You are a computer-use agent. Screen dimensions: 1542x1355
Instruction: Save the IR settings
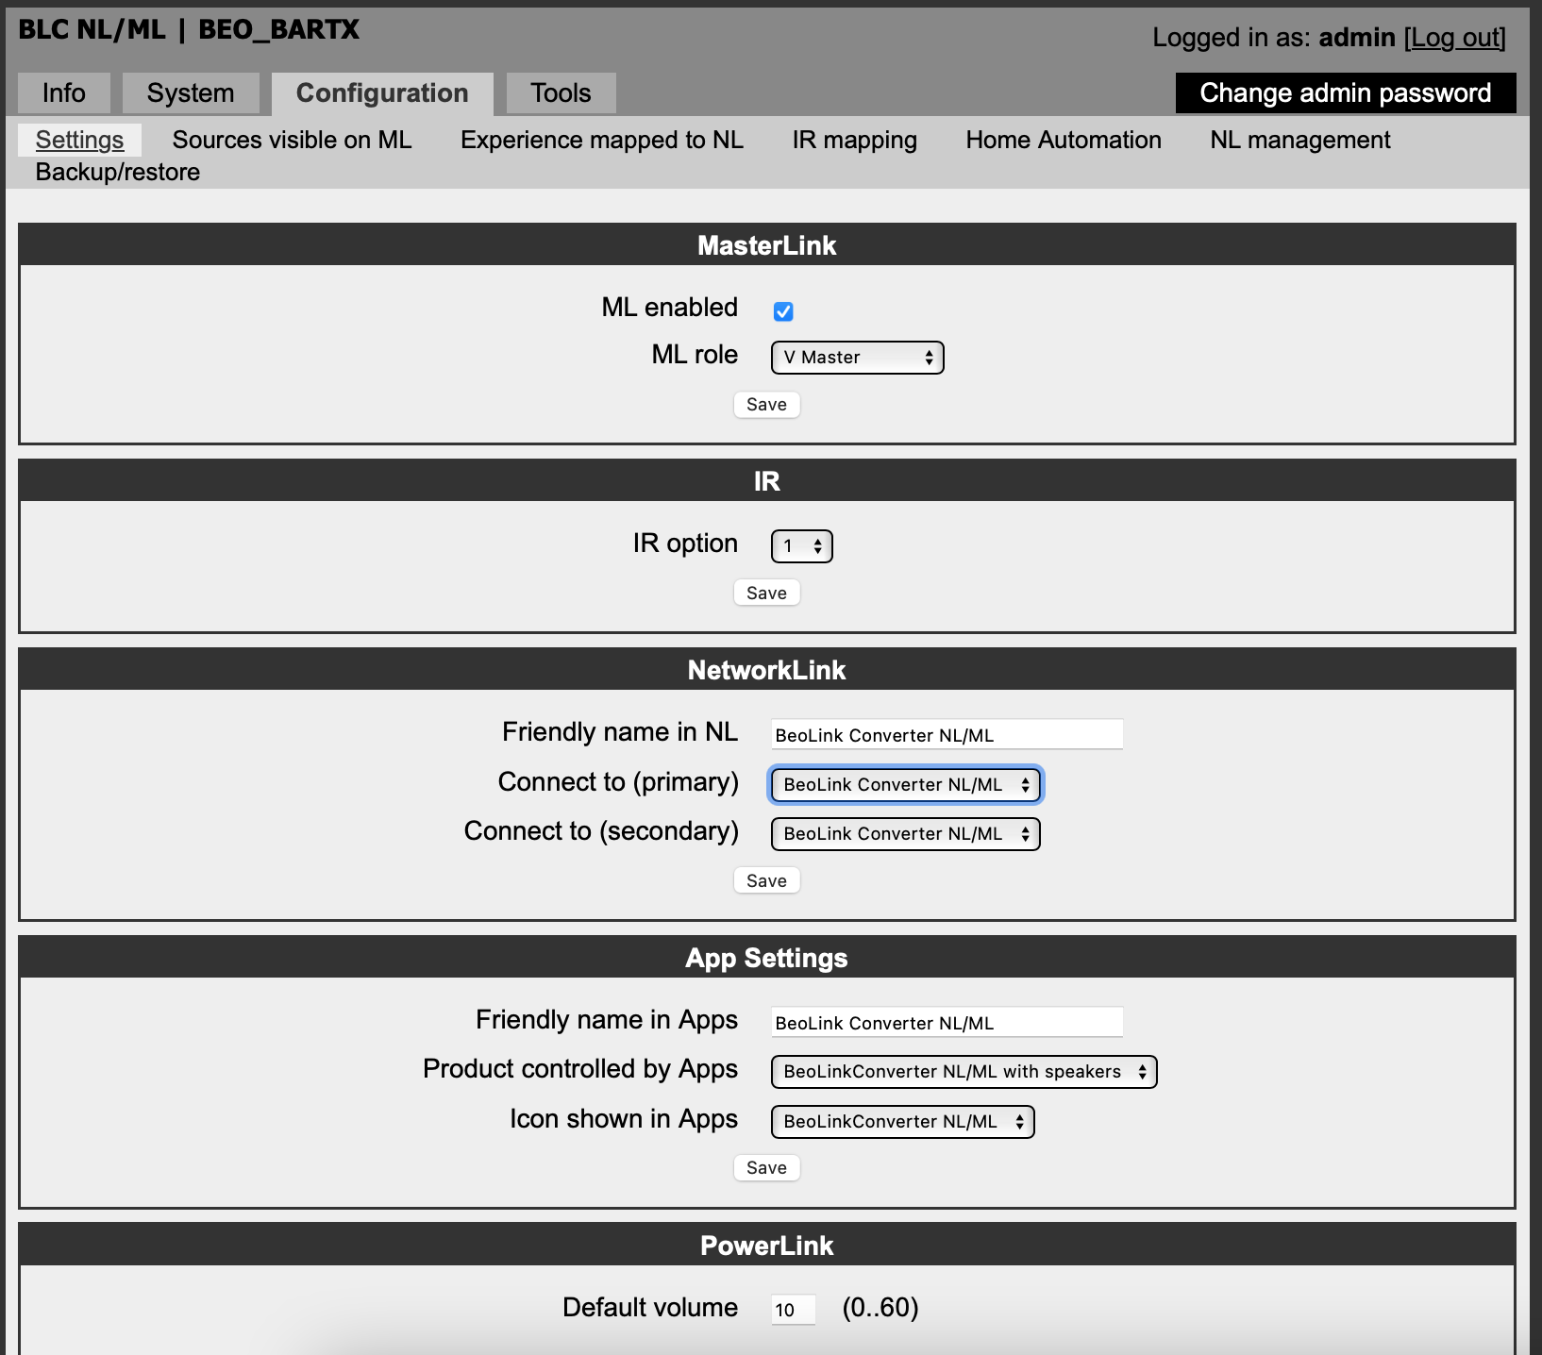tap(767, 594)
